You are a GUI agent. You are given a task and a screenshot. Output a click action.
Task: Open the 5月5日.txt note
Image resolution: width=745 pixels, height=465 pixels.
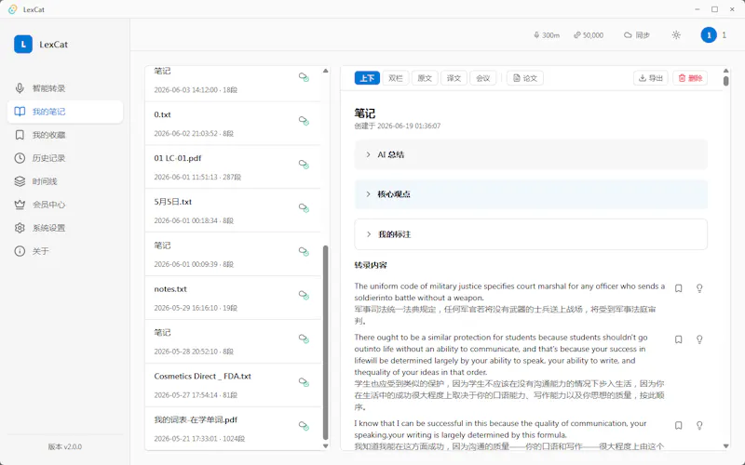pyautogui.click(x=233, y=211)
